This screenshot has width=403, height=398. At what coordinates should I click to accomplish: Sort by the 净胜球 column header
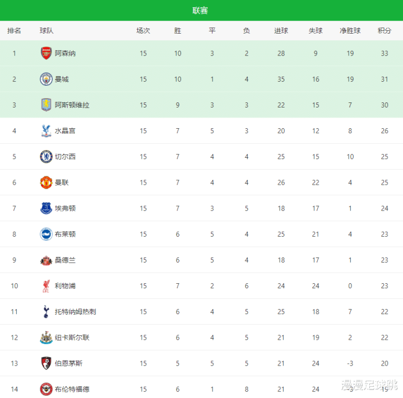350,31
